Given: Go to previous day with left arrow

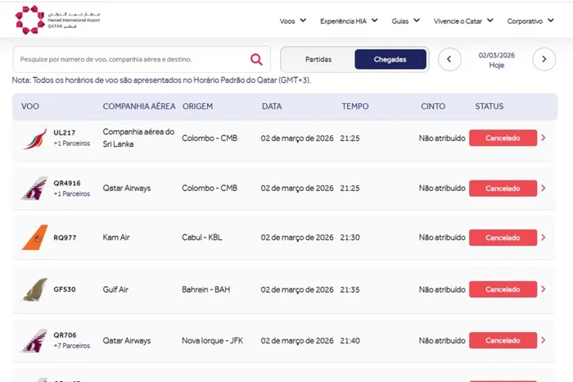Looking at the screenshot, I should (x=449, y=59).
